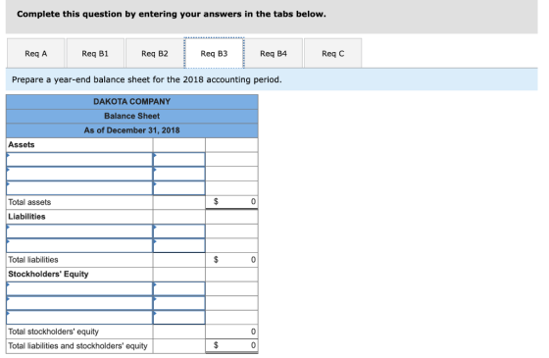Click the 'Balance Sheet' header row

point(132,116)
